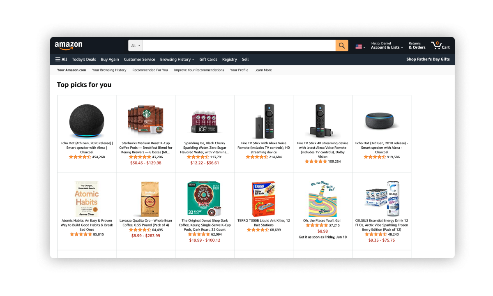Open the shopping cart icon
The height and width of the screenshot is (296, 493).
click(440, 45)
